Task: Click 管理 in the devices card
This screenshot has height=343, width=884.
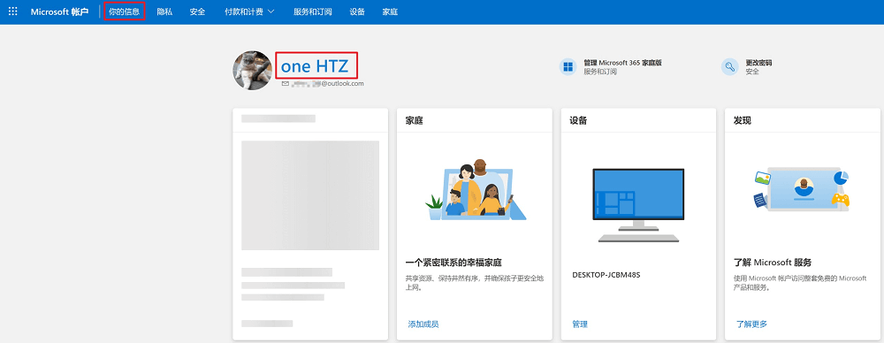Action: click(580, 324)
